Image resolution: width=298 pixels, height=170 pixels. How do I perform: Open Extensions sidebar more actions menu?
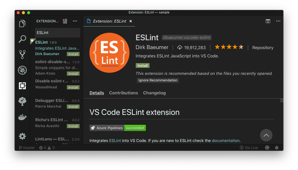tap(75, 21)
